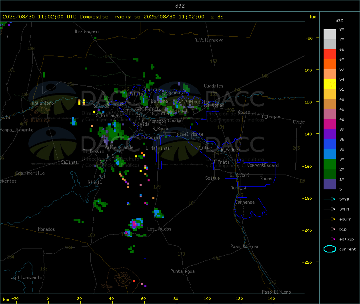360x304 pixels.
Task: Click the 'Carmensa' map label
Action: tap(245, 202)
